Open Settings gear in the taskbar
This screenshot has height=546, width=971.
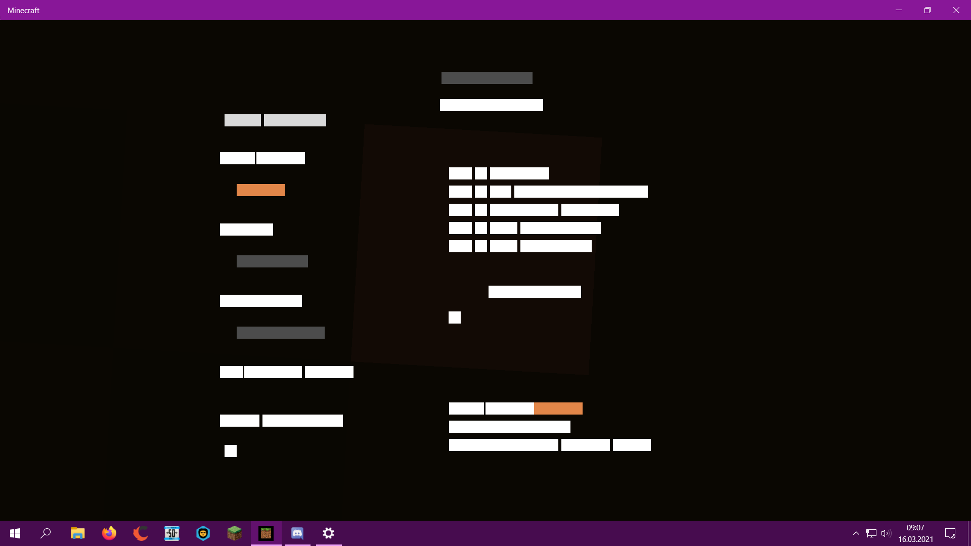(329, 533)
